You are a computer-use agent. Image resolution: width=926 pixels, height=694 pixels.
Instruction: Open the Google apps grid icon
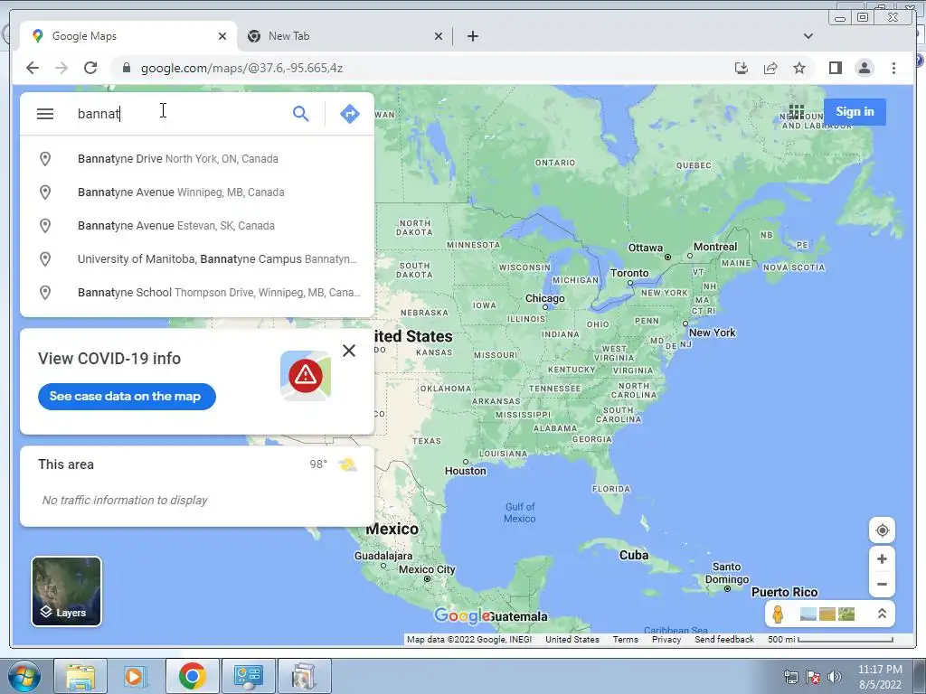[796, 111]
